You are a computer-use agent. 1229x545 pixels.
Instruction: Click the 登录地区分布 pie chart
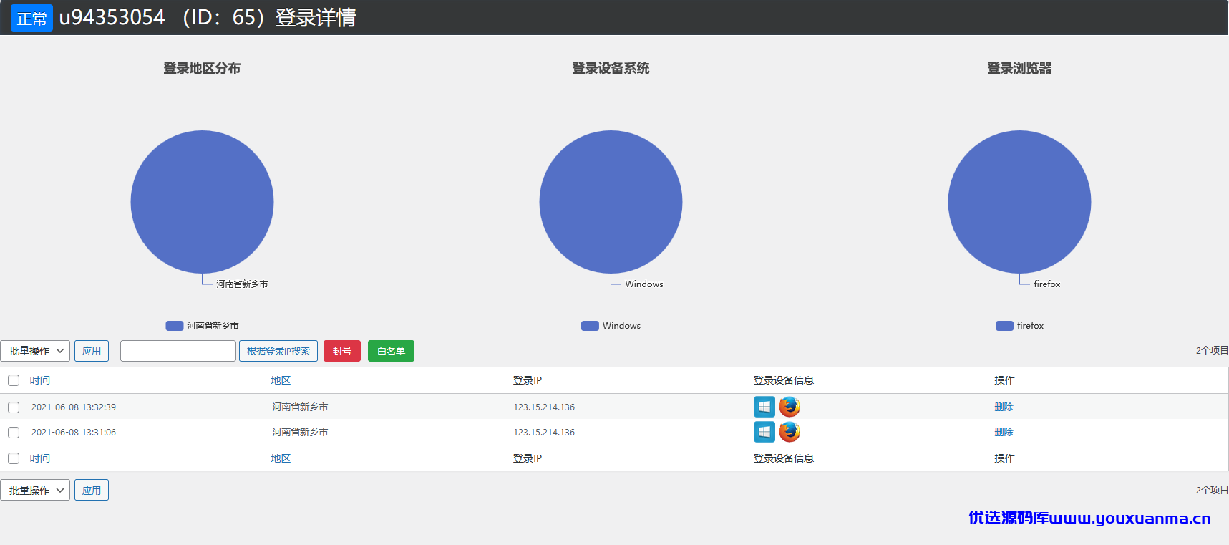(x=202, y=202)
